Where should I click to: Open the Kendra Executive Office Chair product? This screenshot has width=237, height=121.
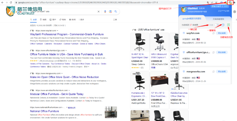pyautogui.click(x=179, y=95)
